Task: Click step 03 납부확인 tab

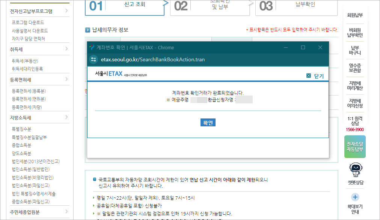Action: click(296, 7)
